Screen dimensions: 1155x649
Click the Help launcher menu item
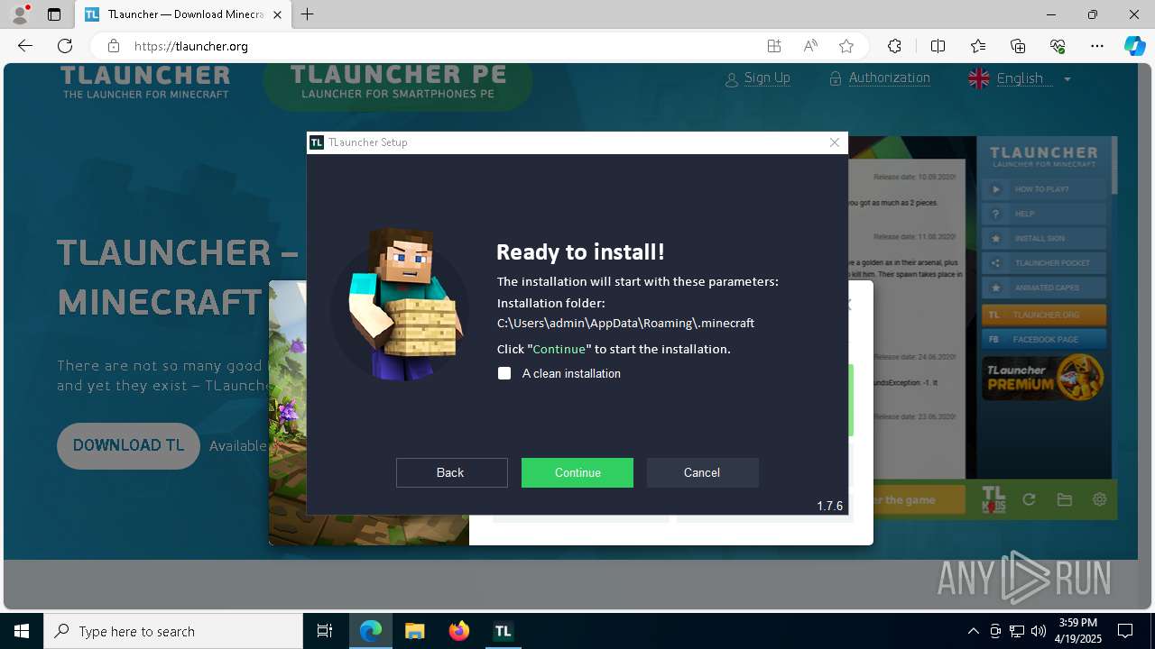coord(1043,215)
